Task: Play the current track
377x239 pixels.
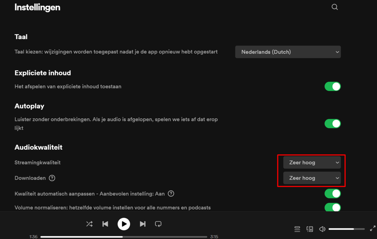Action: tap(124, 224)
